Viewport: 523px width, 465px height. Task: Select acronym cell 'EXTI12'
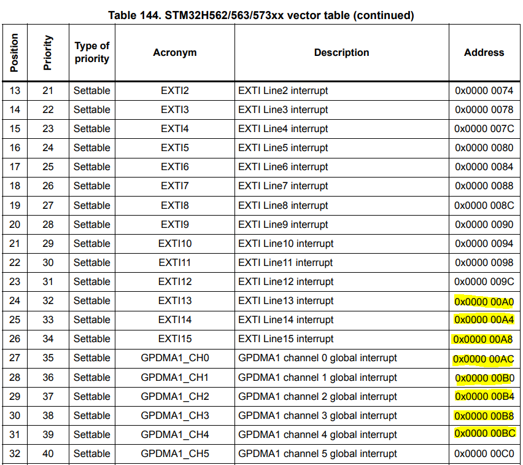[x=175, y=281]
